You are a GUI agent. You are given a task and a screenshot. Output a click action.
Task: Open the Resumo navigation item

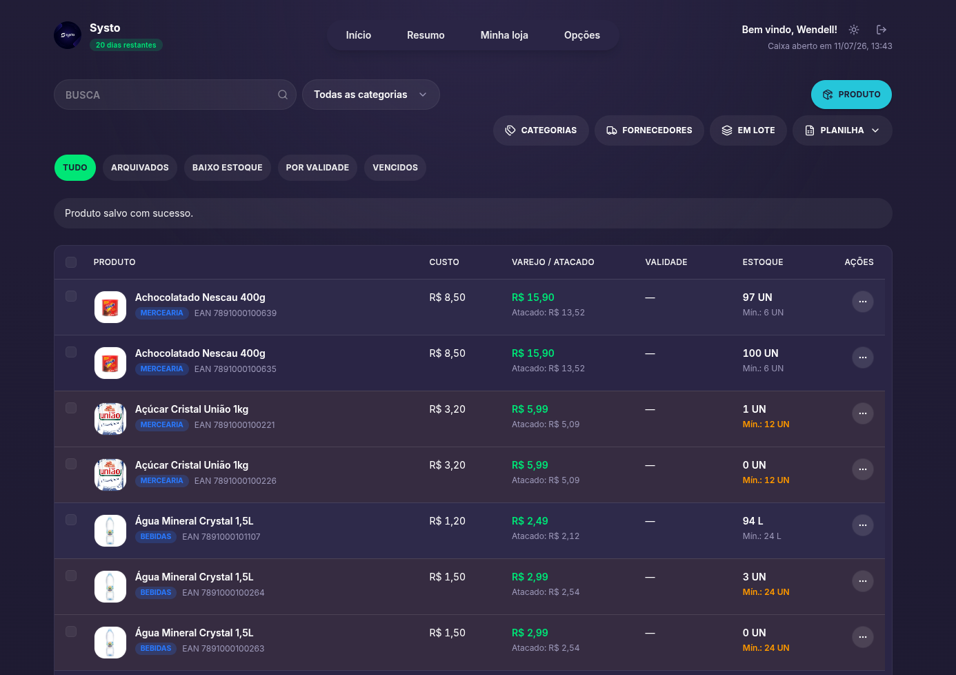[426, 35]
